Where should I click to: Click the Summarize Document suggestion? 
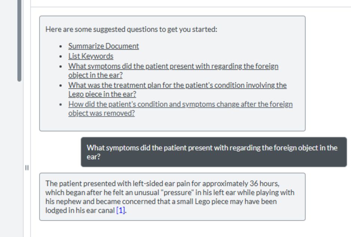coord(104,46)
